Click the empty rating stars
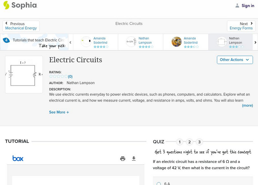This screenshot has height=185, width=258. (x=58, y=76)
